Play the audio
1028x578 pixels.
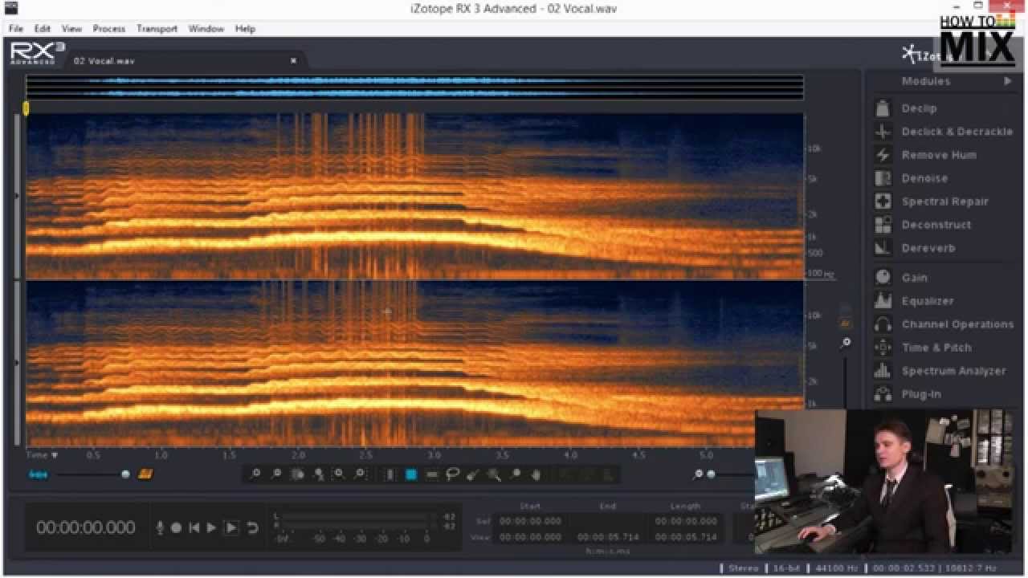coord(211,527)
